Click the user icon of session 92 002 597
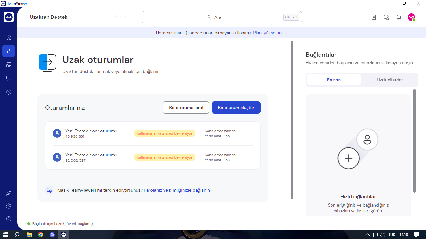 point(57,157)
